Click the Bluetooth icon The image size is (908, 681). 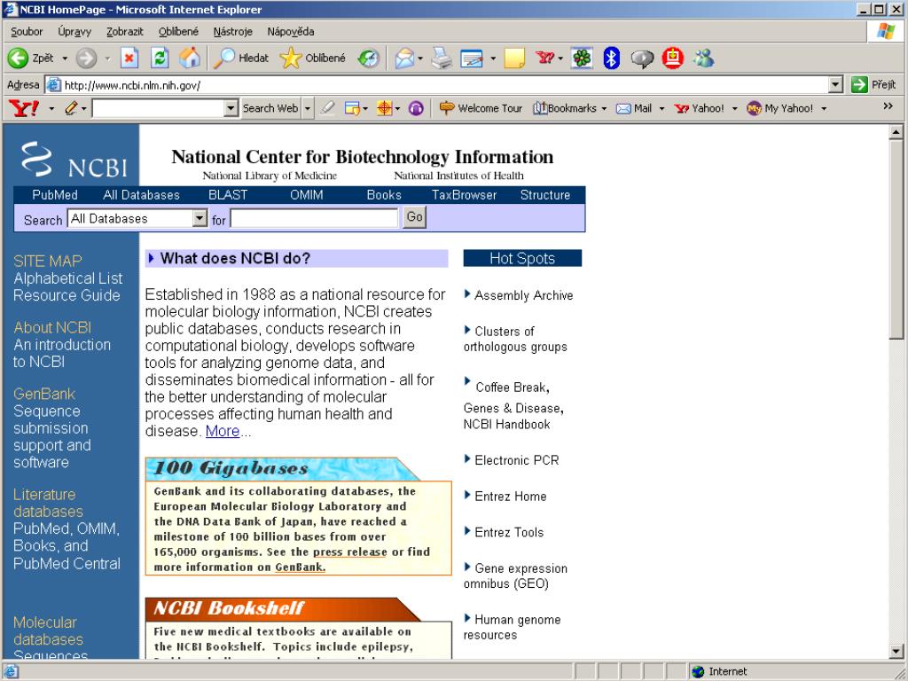point(612,58)
